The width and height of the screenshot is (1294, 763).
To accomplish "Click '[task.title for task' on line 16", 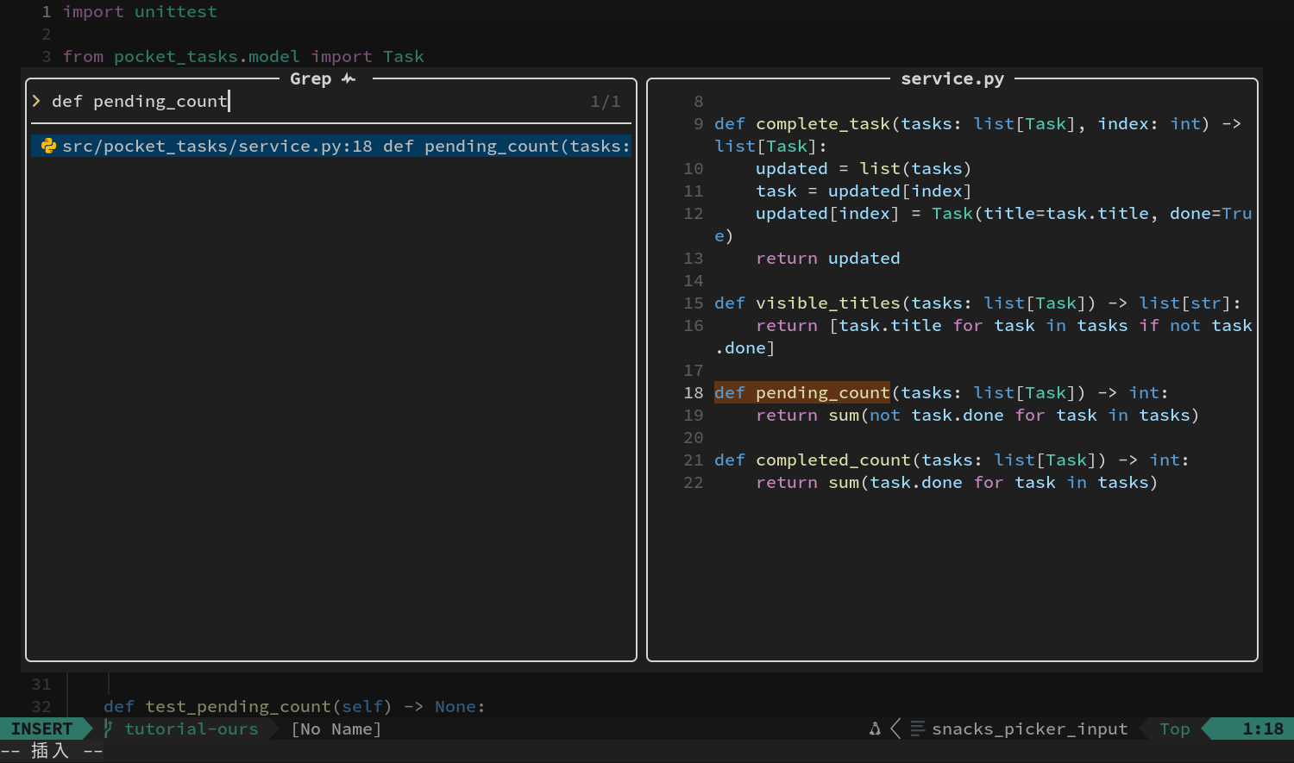I will (x=932, y=325).
